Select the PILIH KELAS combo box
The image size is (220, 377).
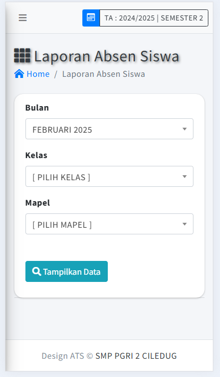click(109, 176)
